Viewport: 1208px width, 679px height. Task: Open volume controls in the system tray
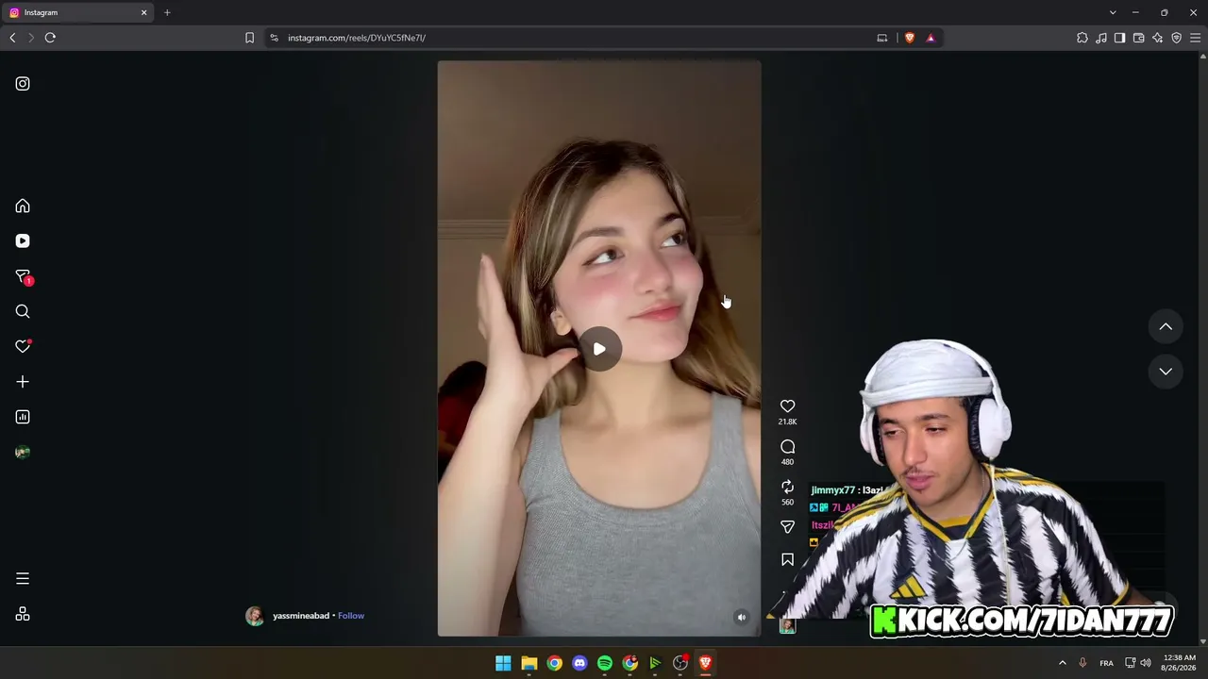coord(1146,663)
